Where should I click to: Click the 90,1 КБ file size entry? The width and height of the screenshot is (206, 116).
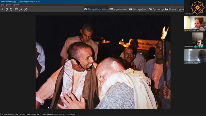23,115
